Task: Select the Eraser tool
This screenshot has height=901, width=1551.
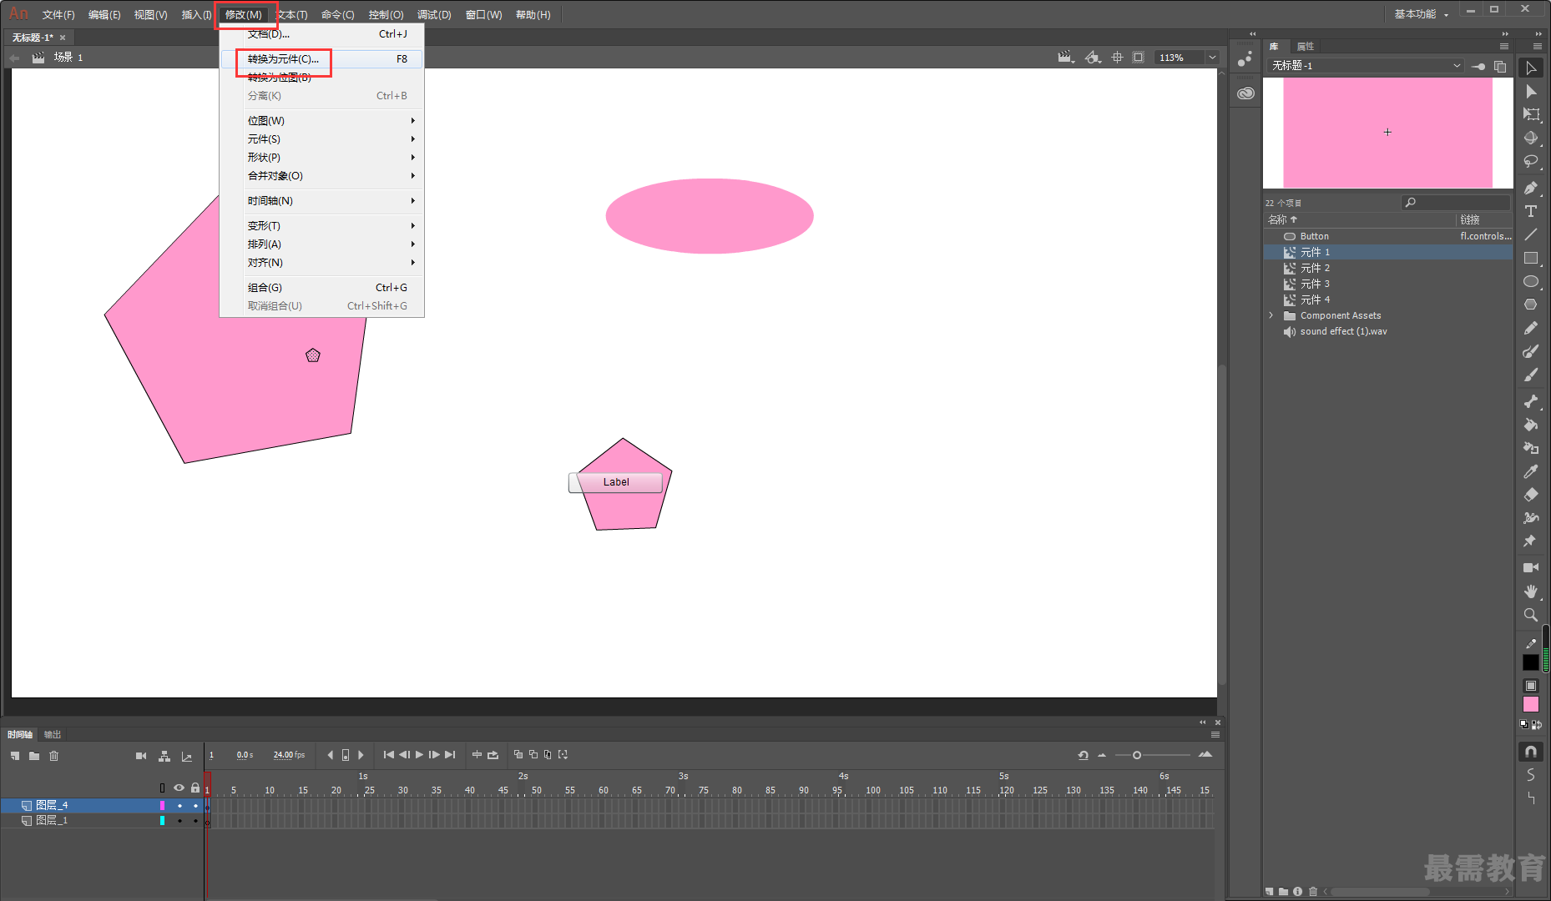Action: pos(1530,496)
